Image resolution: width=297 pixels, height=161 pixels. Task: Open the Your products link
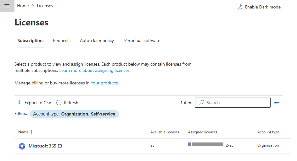(104, 83)
